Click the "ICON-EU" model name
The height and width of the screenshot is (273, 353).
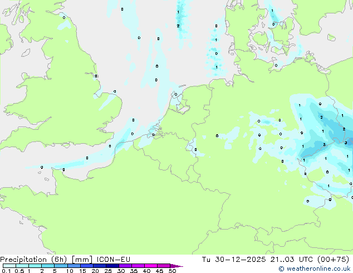coord(114,260)
